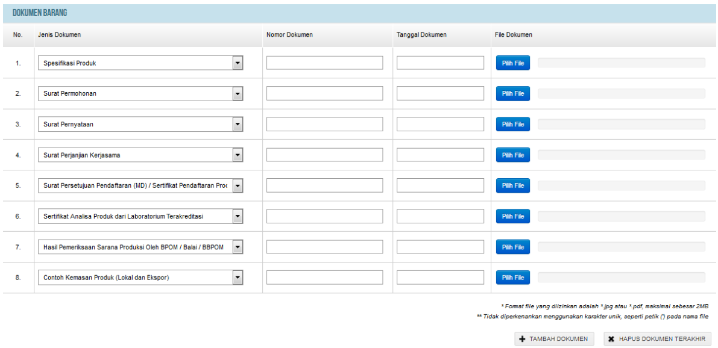
Task: Choose file for Surat Permohonan row
Action: [x=513, y=93]
